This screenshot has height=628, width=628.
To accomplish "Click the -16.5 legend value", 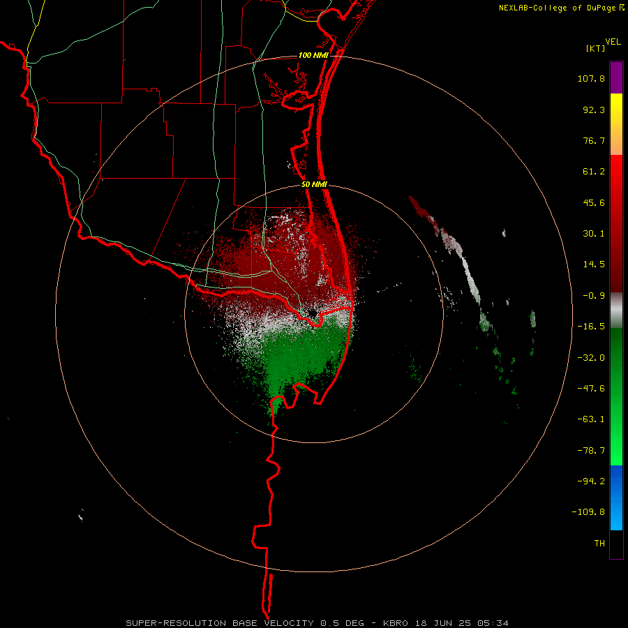I will pyautogui.click(x=591, y=327).
